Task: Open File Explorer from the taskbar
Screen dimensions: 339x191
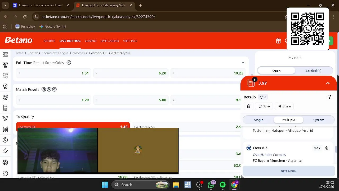Action: 176,185
